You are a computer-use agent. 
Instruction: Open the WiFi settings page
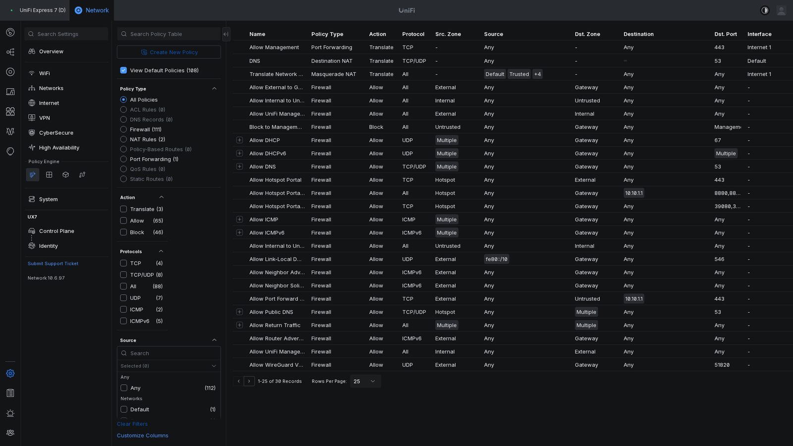(66, 73)
